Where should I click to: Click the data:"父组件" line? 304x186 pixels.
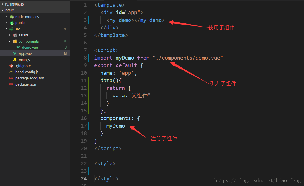132,96
